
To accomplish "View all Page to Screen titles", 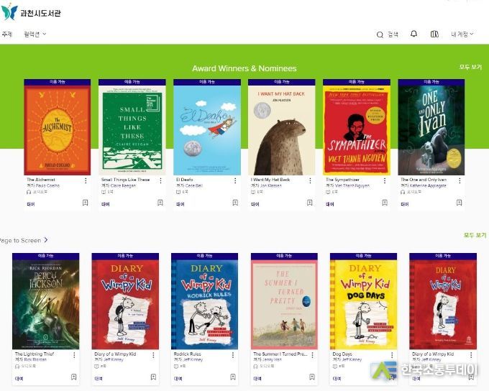I will [475, 235].
